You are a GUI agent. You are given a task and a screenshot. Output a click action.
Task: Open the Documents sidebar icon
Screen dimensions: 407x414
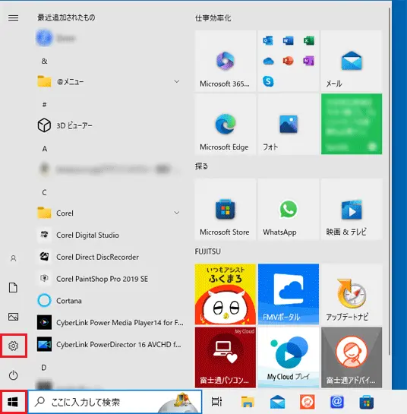13,288
